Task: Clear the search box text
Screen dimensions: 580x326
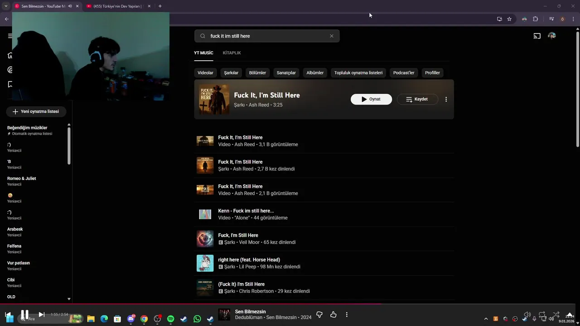Action: tap(331, 36)
